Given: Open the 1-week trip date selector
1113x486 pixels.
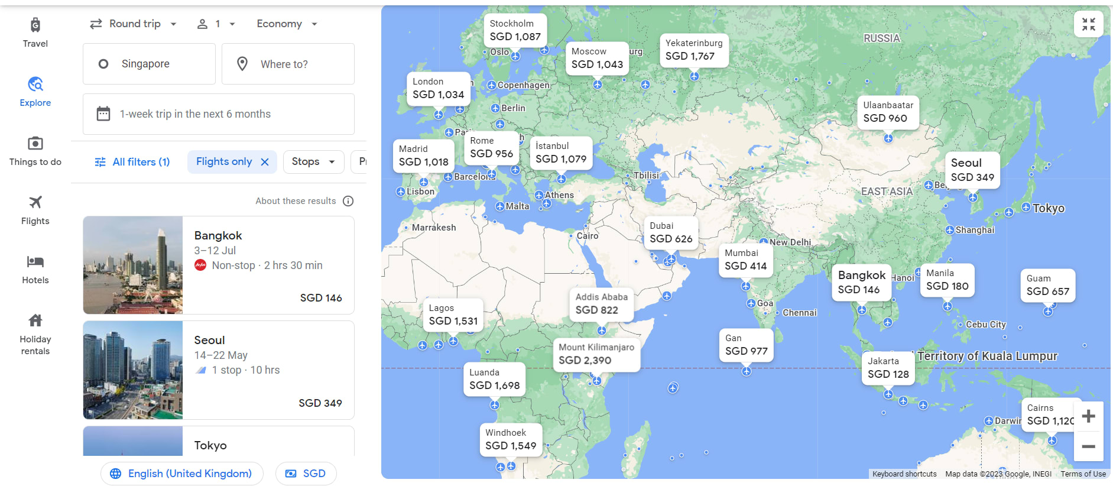Looking at the screenshot, I should coord(219,114).
